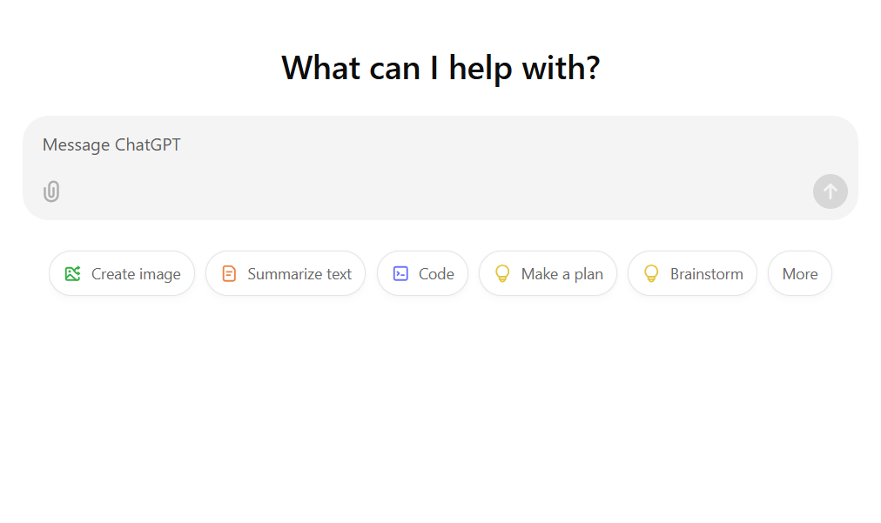The height and width of the screenshot is (523, 881).
Task: Click the purple terminal icon beside Code
Action: coord(400,274)
